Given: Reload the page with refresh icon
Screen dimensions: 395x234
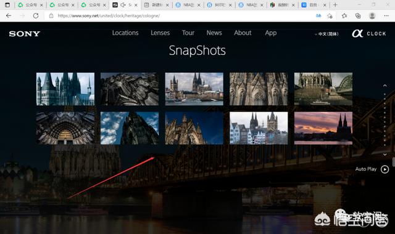Looking at the screenshot, I should coord(36,15).
